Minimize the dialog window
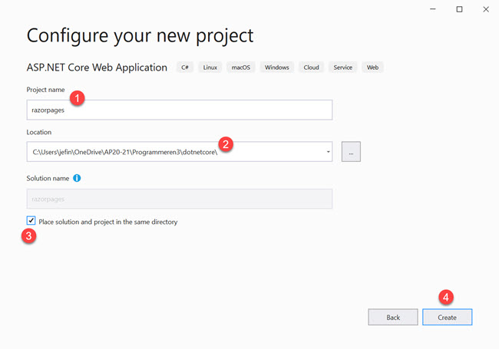 [433, 9]
